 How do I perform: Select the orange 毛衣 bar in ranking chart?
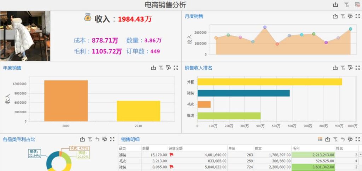click(x=204, y=104)
